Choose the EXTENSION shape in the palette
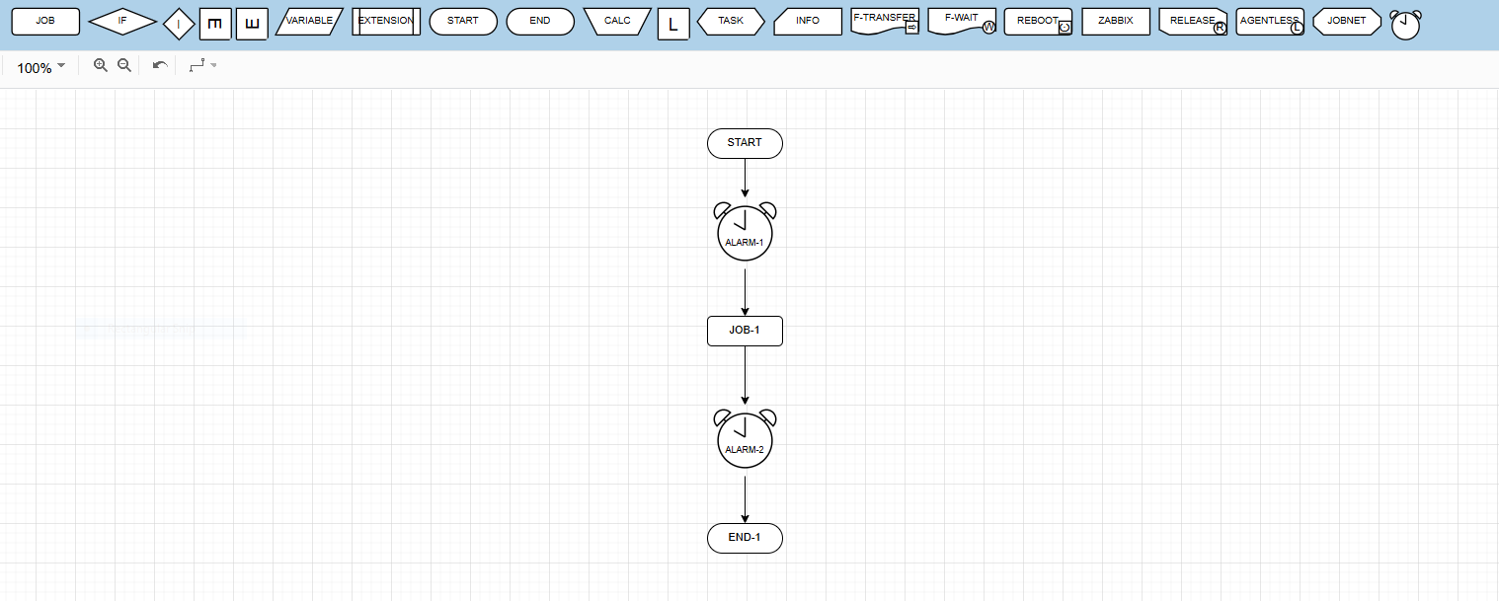Image resolution: width=1499 pixels, height=601 pixels. pyautogui.click(x=386, y=21)
